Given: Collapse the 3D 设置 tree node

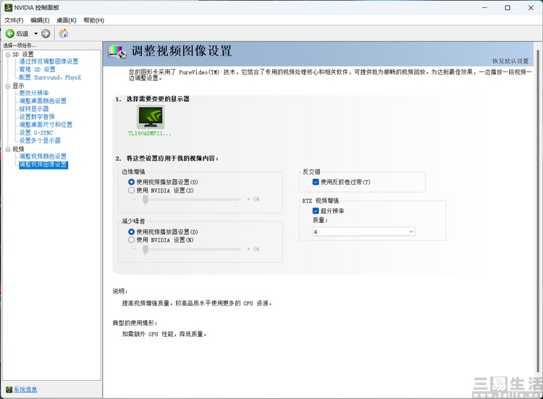Looking at the screenshot, I should point(8,54).
